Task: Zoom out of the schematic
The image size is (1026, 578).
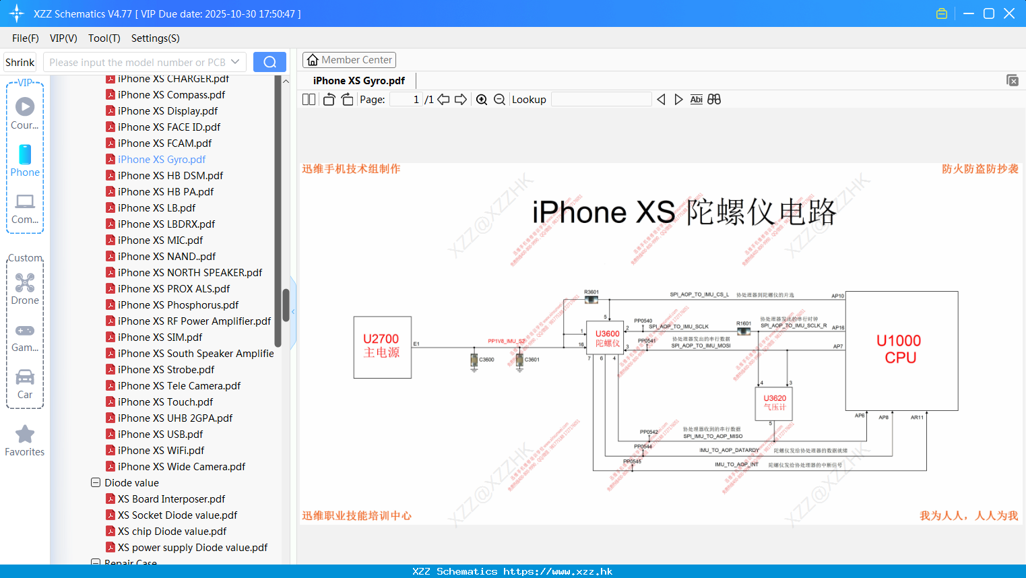Action: pyautogui.click(x=499, y=99)
